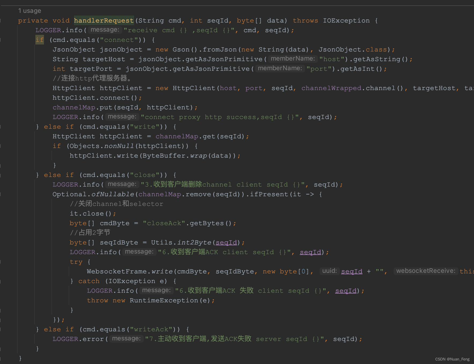Click the underlined seqId inside int2Byte parentheses
Image resolution: width=474 pixels, height=364 pixels.
pos(226,243)
